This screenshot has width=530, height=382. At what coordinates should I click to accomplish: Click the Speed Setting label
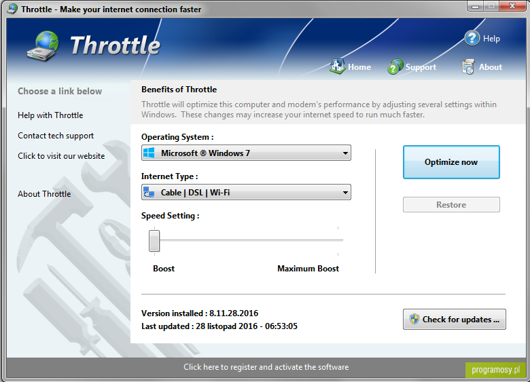coord(171,216)
